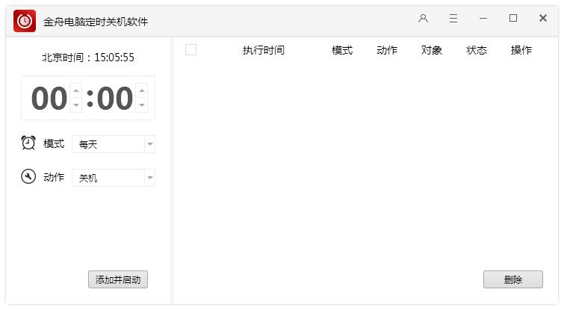
Task: Expand the 关机 action dropdown
Action: 149,178
